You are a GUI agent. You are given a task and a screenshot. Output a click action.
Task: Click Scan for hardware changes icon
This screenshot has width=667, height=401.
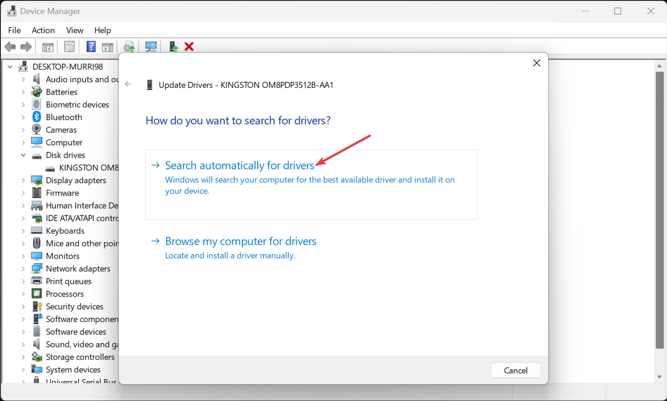151,47
